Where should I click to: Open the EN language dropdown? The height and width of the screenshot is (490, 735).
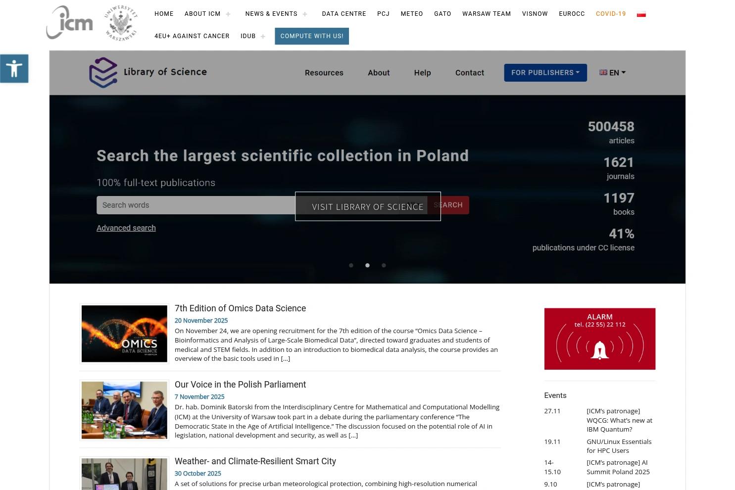pyautogui.click(x=612, y=72)
